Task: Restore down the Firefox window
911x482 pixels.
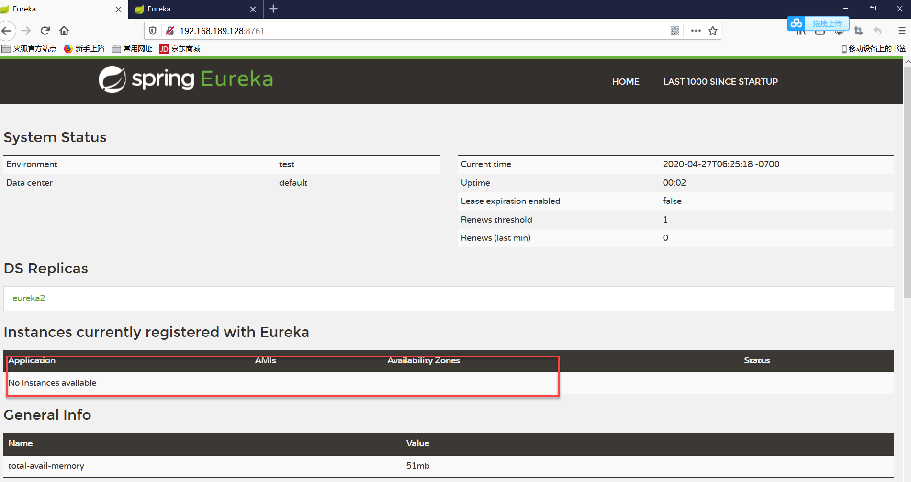Action: pos(873,9)
